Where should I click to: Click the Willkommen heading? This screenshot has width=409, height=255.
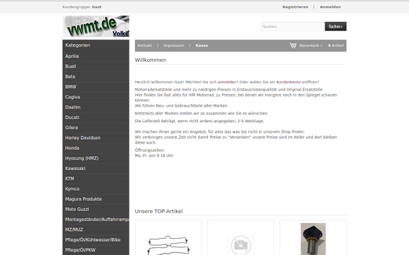[x=151, y=60]
